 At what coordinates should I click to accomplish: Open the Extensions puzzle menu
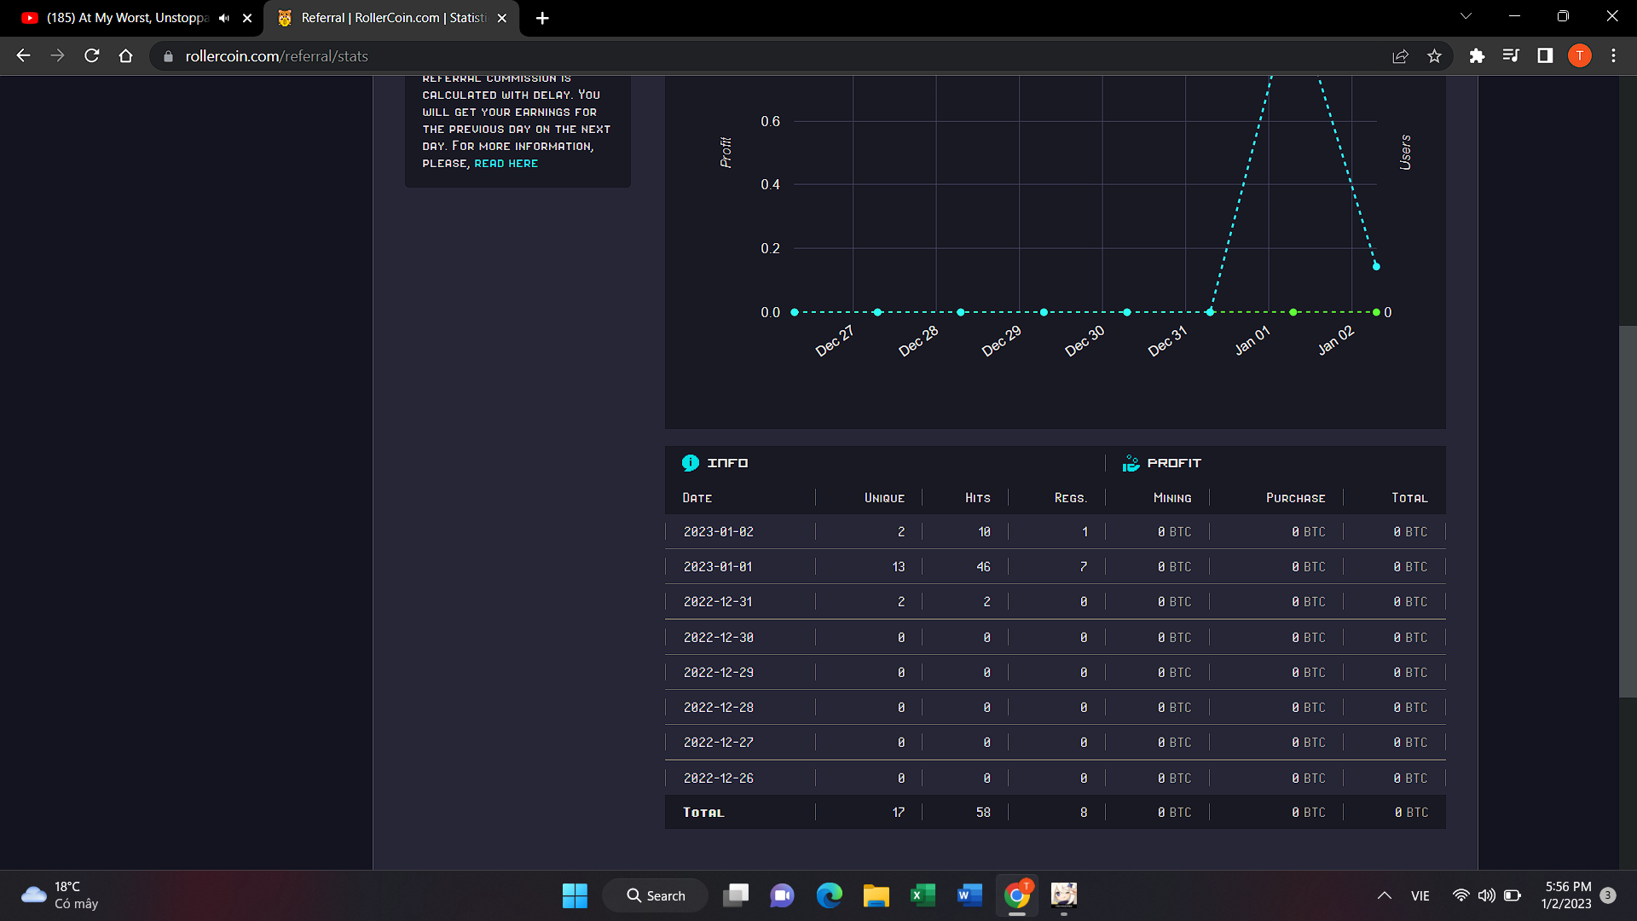coord(1477,55)
